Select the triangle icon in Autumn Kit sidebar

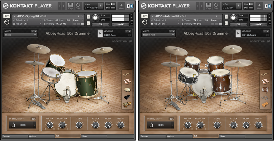(265, 98)
